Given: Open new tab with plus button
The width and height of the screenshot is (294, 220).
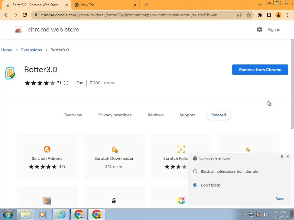Looking at the screenshot, I should (x=146, y=5).
